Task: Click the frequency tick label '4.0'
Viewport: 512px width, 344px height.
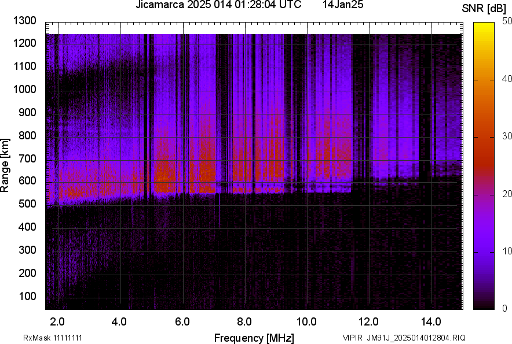Action: [119, 322]
